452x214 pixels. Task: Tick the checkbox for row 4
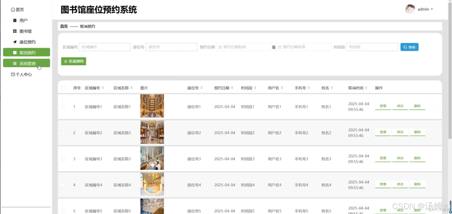tap(63, 185)
